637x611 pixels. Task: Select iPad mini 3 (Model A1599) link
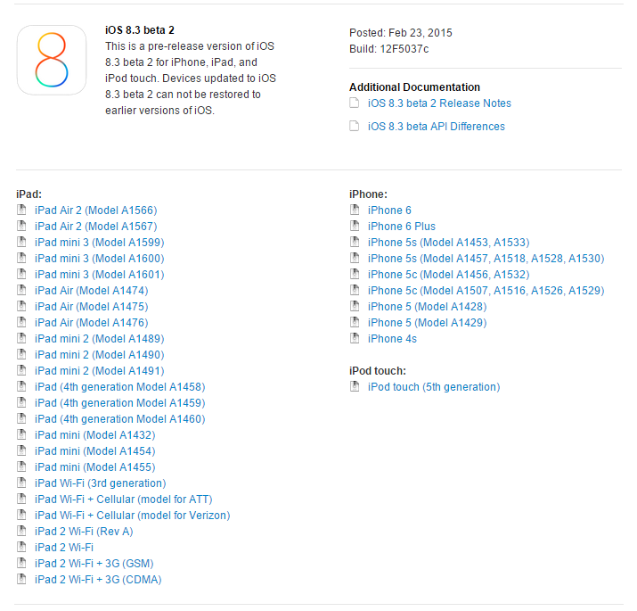tap(100, 243)
